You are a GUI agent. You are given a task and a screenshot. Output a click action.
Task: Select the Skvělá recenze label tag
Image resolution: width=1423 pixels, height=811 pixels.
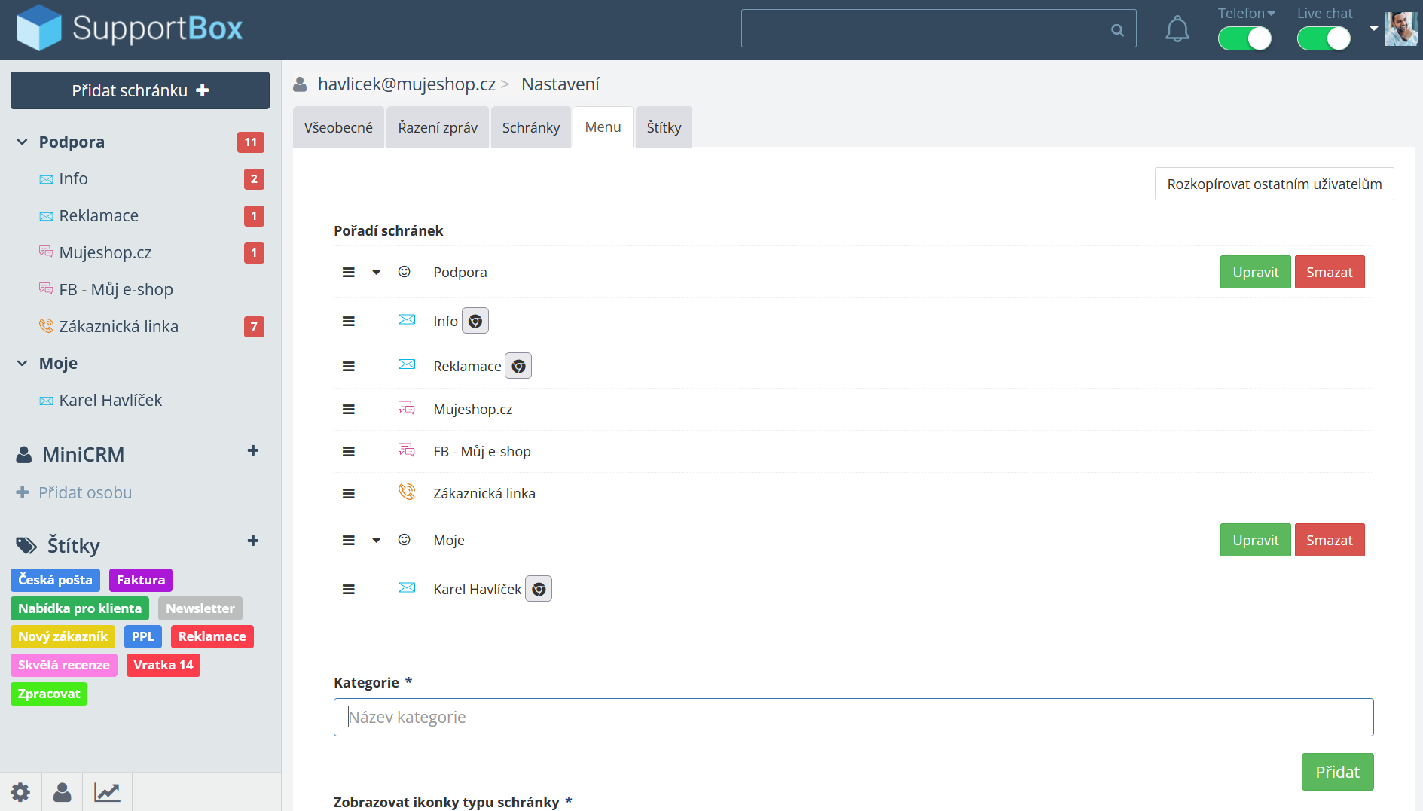(x=64, y=665)
